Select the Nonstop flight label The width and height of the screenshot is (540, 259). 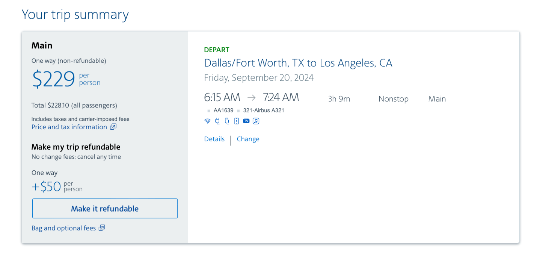pos(393,99)
